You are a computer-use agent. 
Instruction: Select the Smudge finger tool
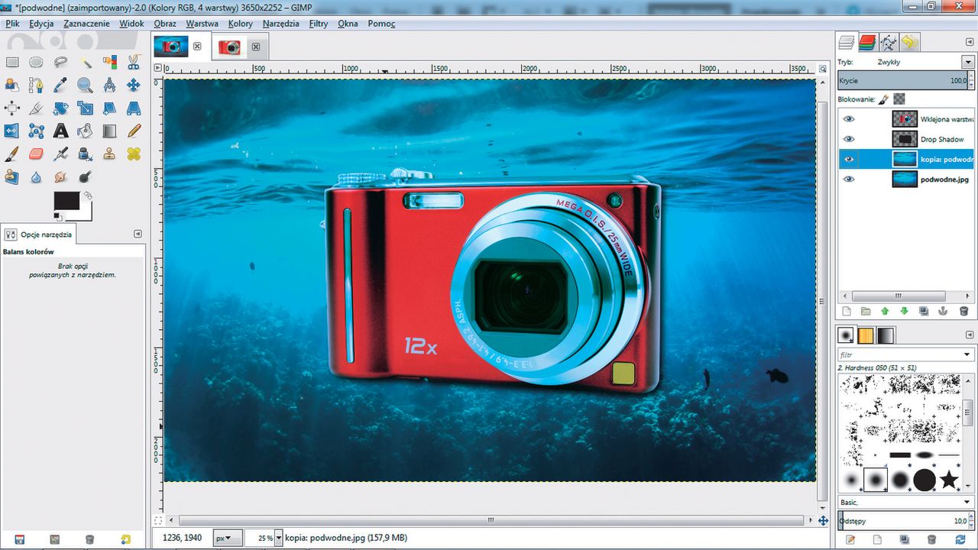coord(60,176)
